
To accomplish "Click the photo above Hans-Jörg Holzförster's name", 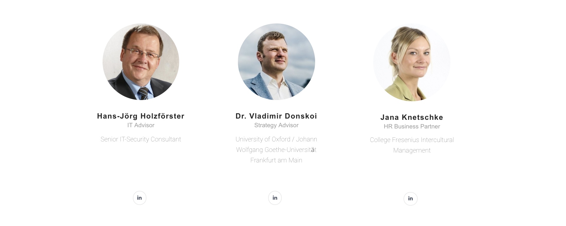I will pyautogui.click(x=141, y=62).
